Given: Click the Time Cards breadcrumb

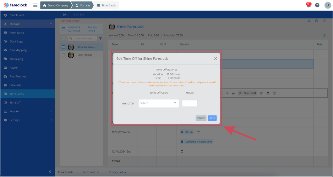Looking at the screenshot, I should click(107, 6).
